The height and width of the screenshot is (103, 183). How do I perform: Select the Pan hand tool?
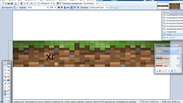click(x=8, y=77)
